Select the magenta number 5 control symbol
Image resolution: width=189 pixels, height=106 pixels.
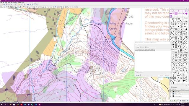[x=179, y=11]
